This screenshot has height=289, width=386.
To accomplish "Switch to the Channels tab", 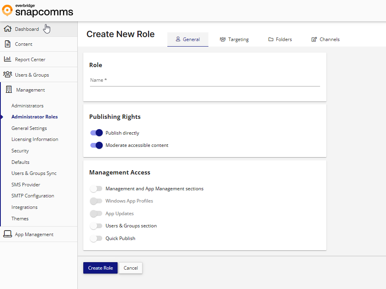I will pos(326,39).
